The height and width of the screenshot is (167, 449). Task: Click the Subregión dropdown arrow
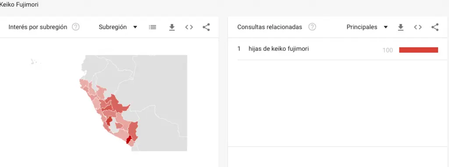pyautogui.click(x=135, y=27)
